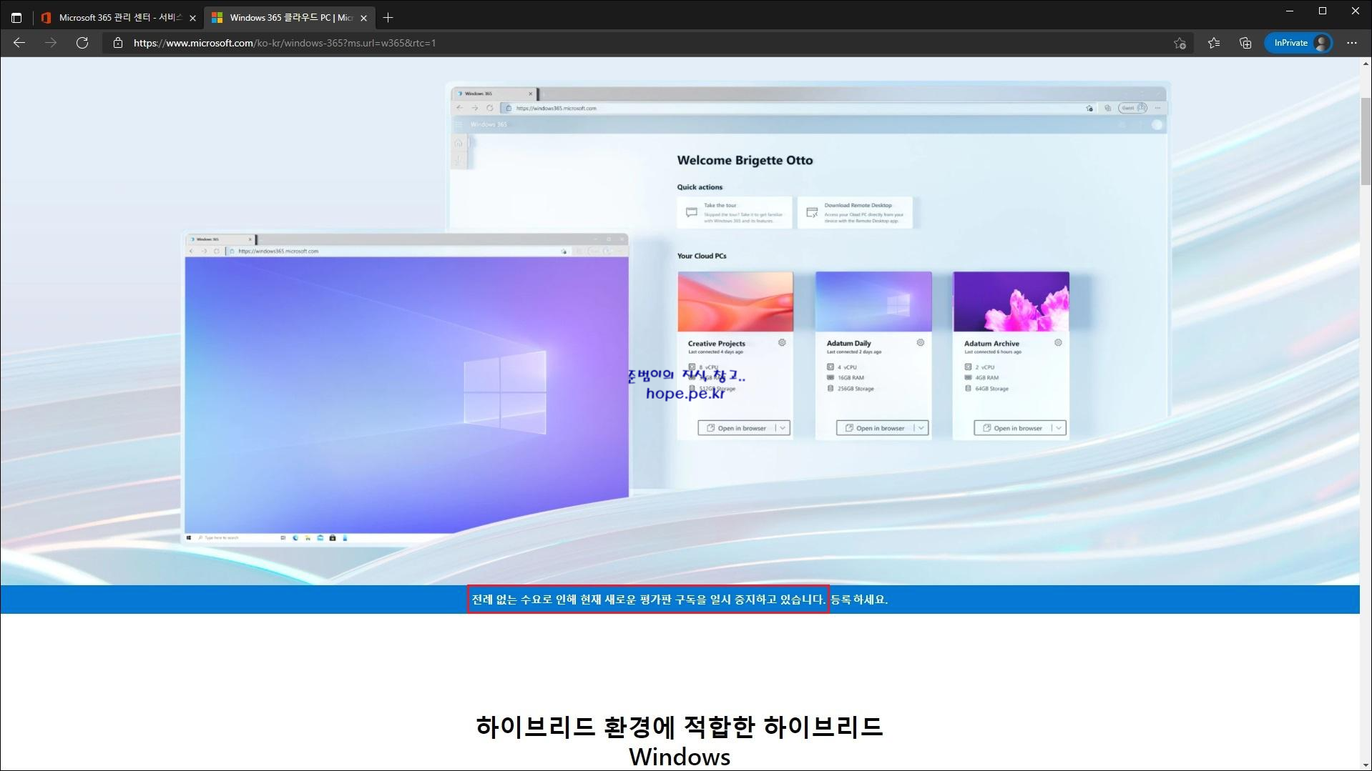The width and height of the screenshot is (1372, 771).
Task: Go back to the previous page
Action: pos(19,43)
